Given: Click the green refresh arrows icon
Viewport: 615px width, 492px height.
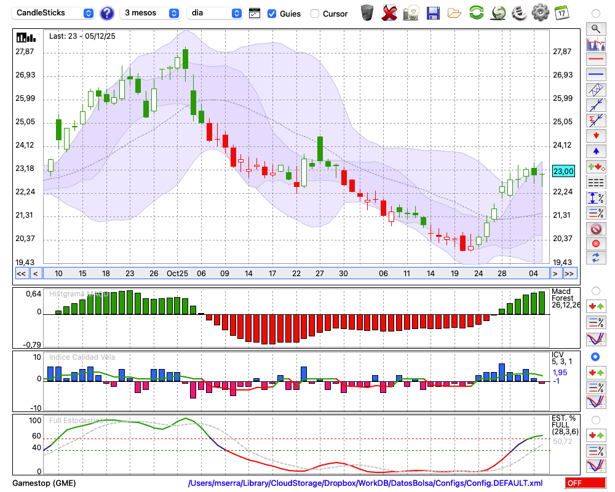Looking at the screenshot, I should coord(476,12).
